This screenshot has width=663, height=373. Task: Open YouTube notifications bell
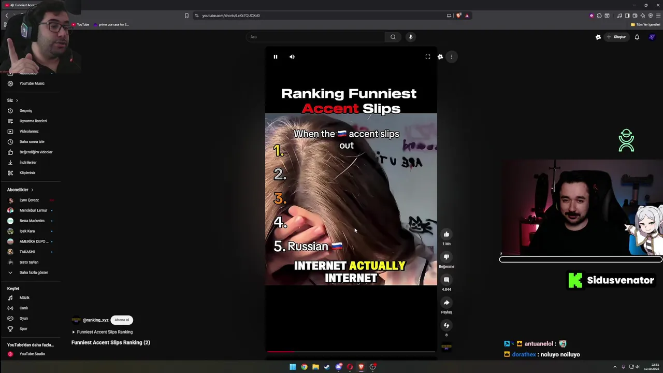coord(637,37)
